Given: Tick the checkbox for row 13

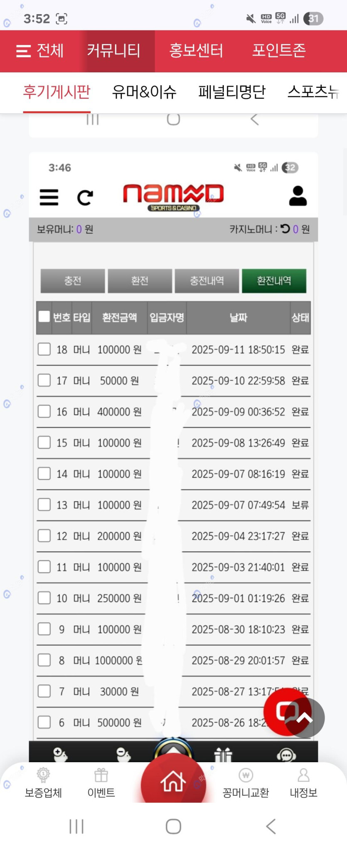Looking at the screenshot, I should 44,505.
